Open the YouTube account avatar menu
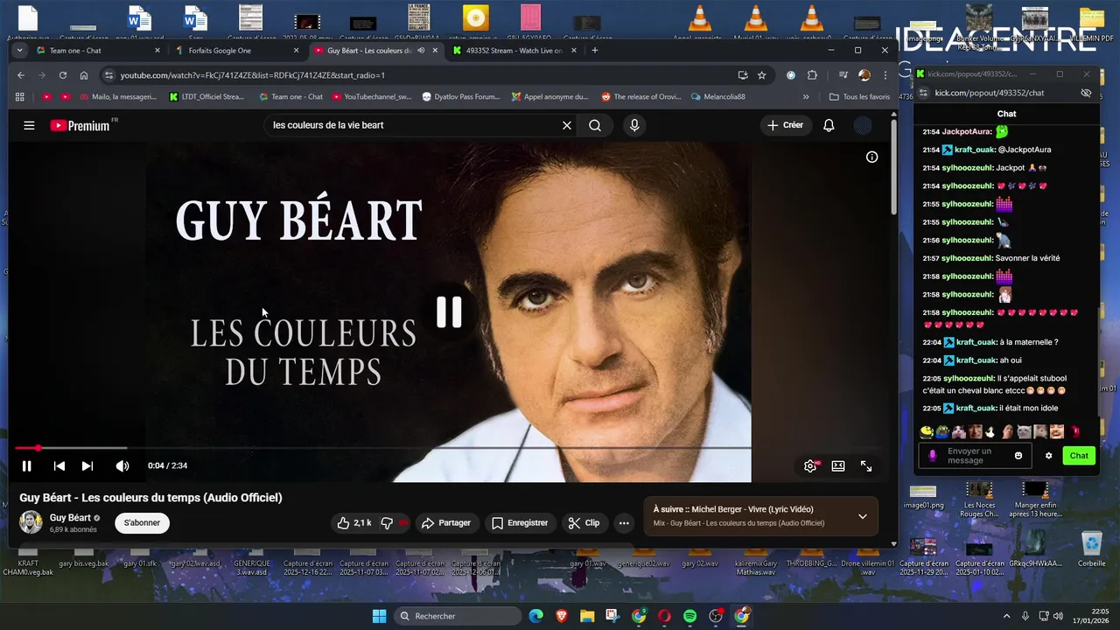Screen dimensions: 1120x630 click(863, 125)
